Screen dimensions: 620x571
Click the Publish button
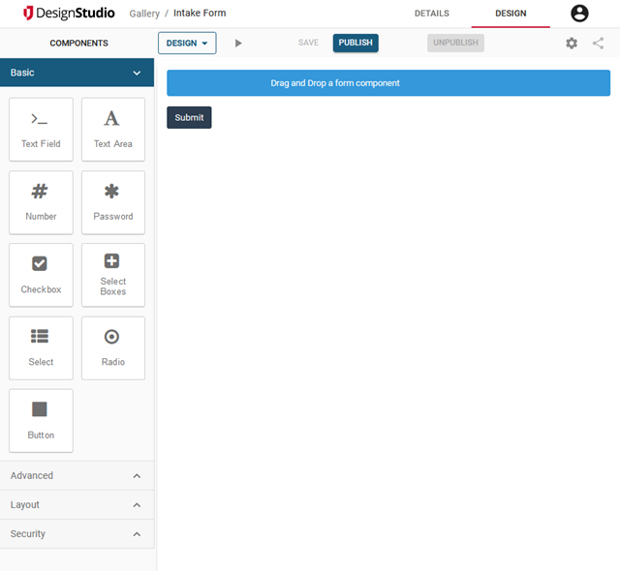pyautogui.click(x=356, y=44)
